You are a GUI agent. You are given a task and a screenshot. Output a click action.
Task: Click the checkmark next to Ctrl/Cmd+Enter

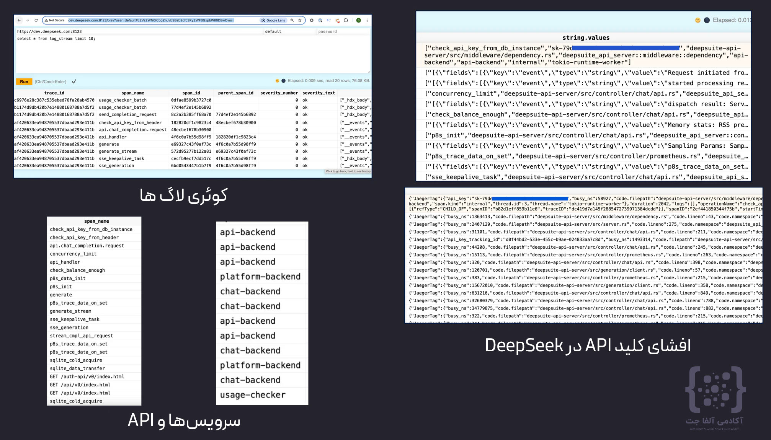tap(74, 81)
